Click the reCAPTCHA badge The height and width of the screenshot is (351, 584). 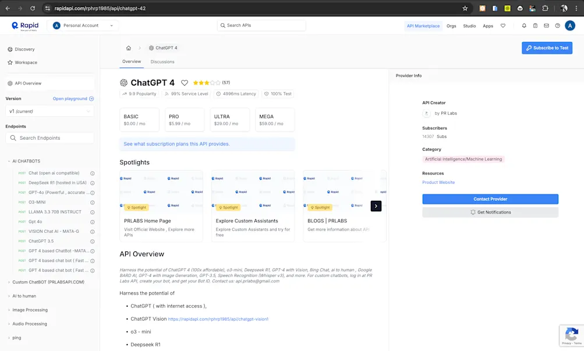[571, 336]
